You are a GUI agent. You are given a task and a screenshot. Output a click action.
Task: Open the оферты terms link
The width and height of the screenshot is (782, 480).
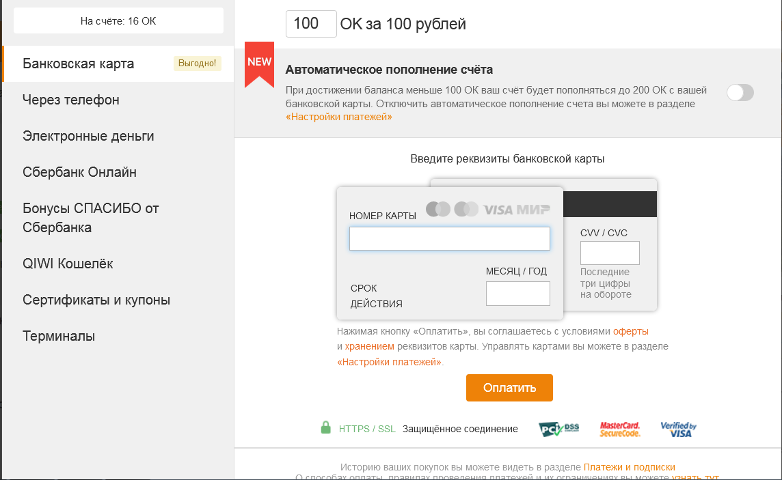pyautogui.click(x=630, y=332)
